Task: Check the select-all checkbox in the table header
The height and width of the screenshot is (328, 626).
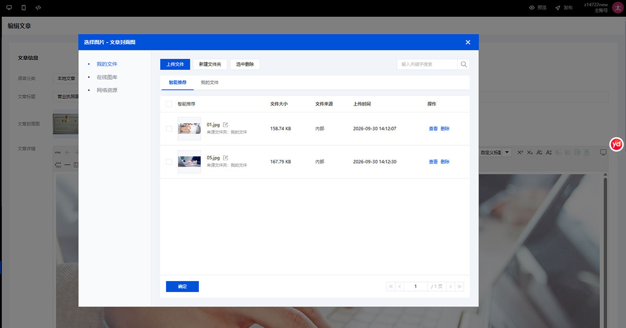Action: [x=168, y=104]
